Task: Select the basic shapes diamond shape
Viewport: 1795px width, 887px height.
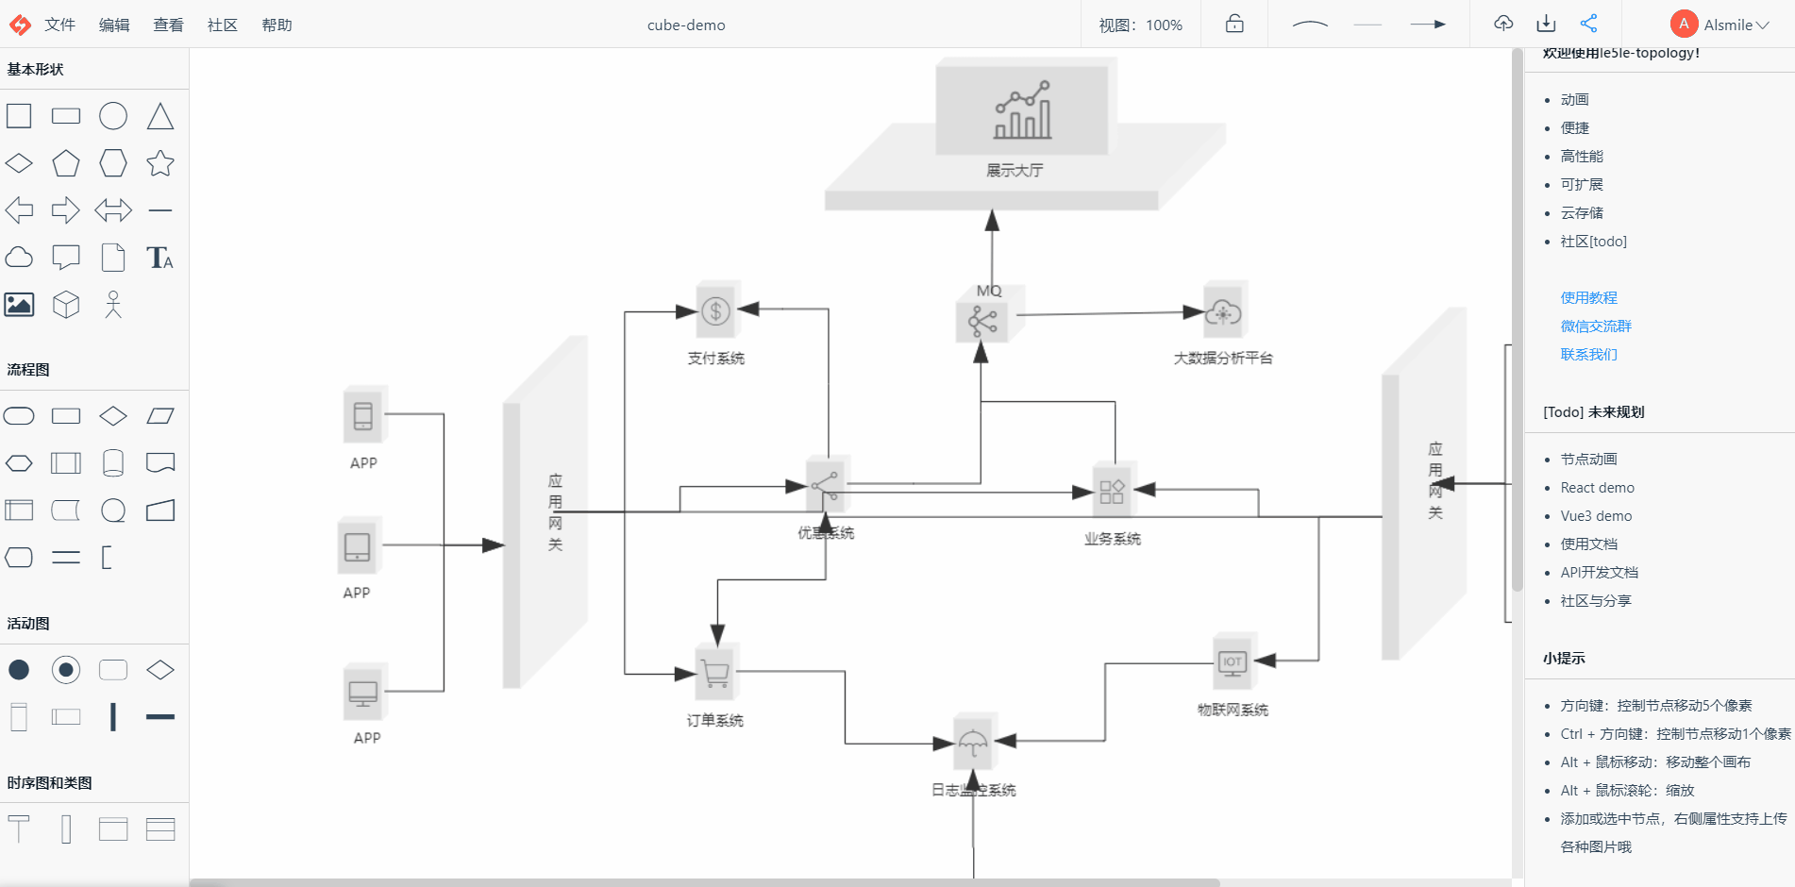Action: pos(19,163)
